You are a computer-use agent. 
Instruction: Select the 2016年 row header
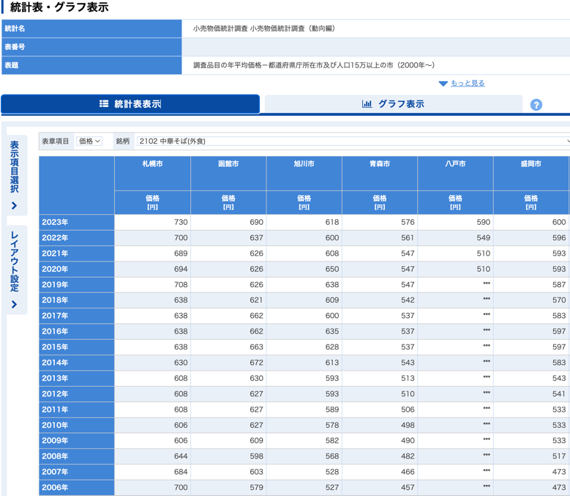[76, 331]
